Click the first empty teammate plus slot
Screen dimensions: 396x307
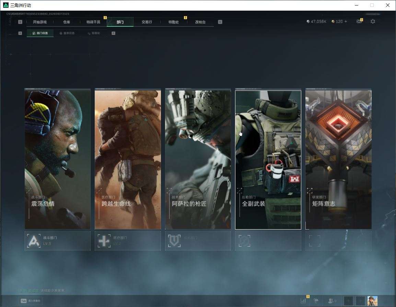click(348, 301)
